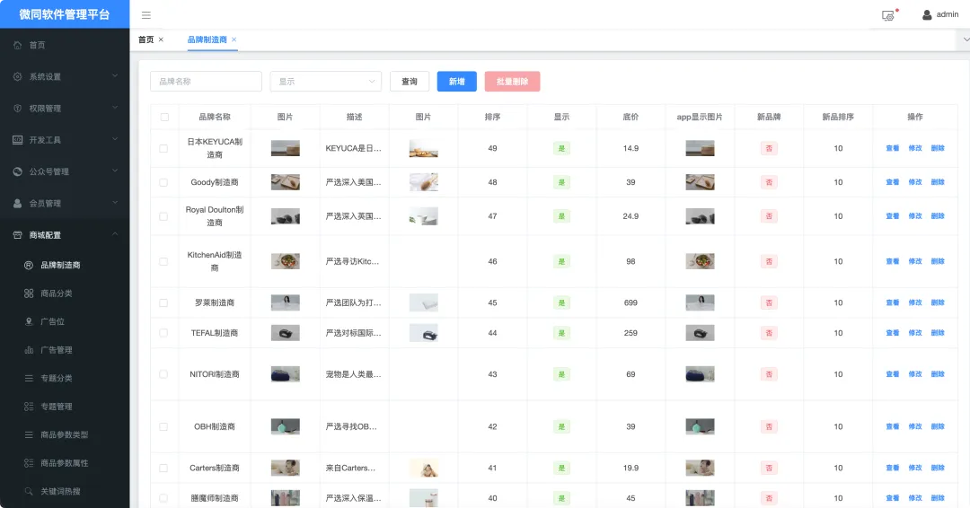Expand the 开发工具 menu chevron
The width and height of the screenshot is (970, 508).
(114, 139)
